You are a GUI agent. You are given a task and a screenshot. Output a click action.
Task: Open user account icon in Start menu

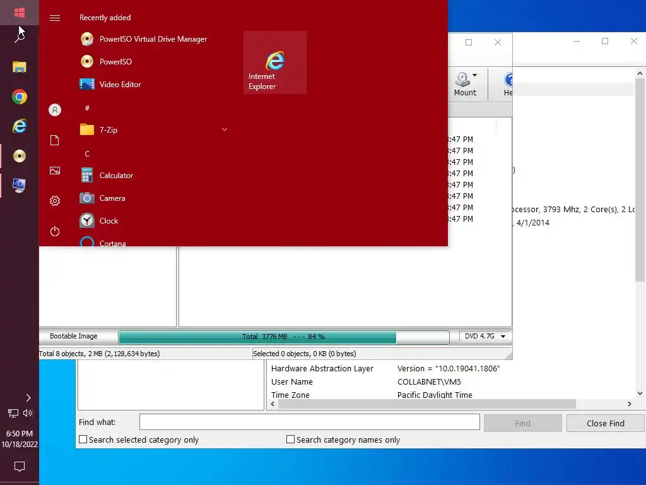tap(55, 110)
